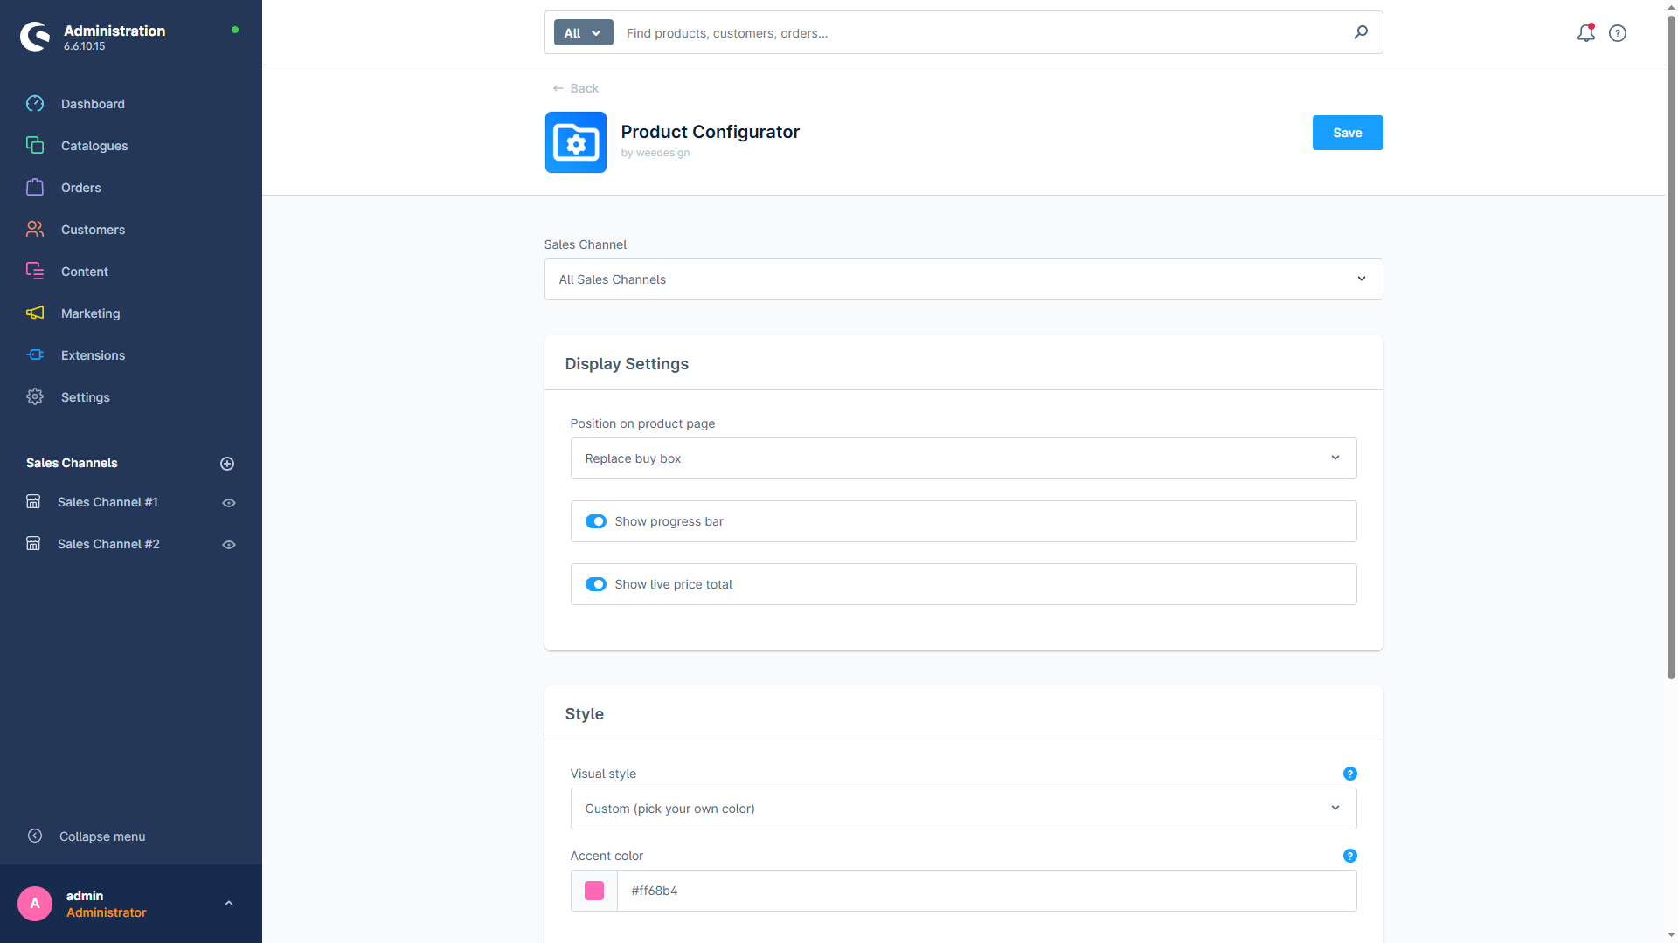The height and width of the screenshot is (943, 1678).
Task: Click the Orders shopping bag icon
Action: pyautogui.click(x=35, y=187)
